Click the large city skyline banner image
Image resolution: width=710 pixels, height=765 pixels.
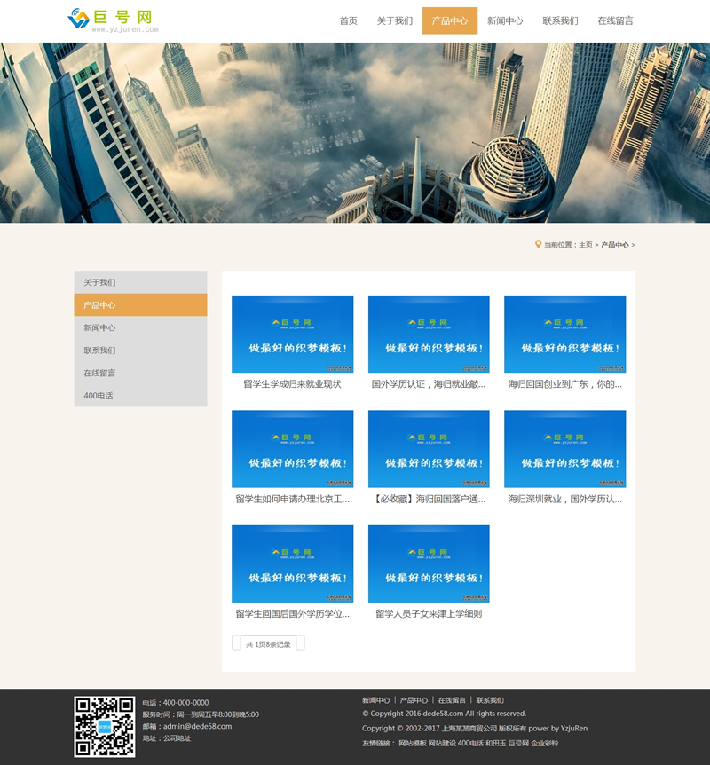pos(355,133)
